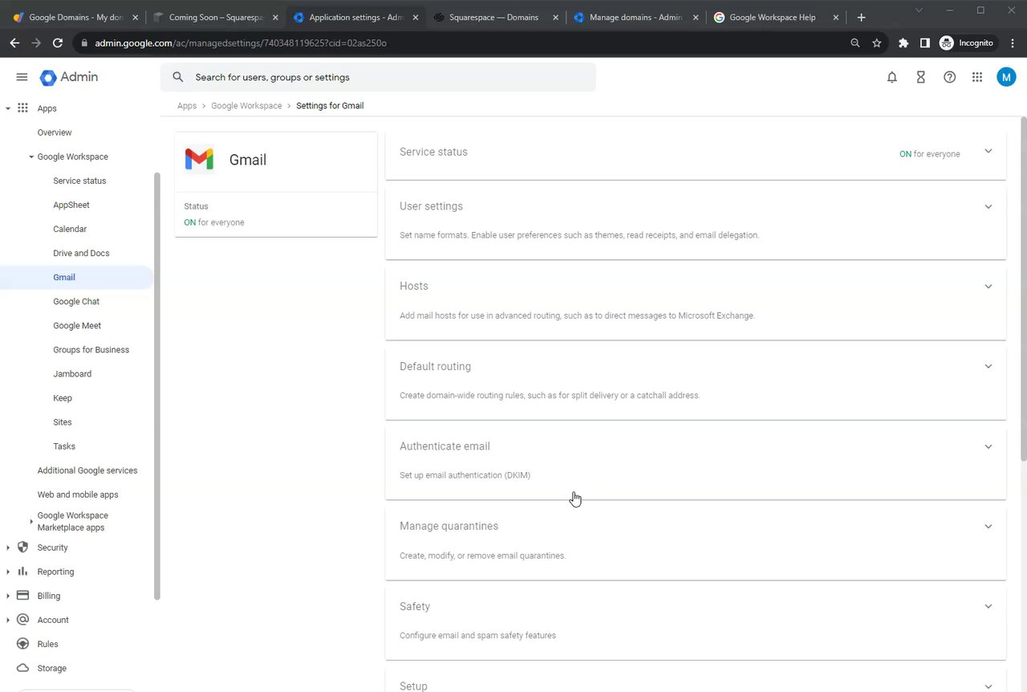Viewport: 1027px width, 692px height.
Task: Open Jamboard settings
Action: (72, 373)
